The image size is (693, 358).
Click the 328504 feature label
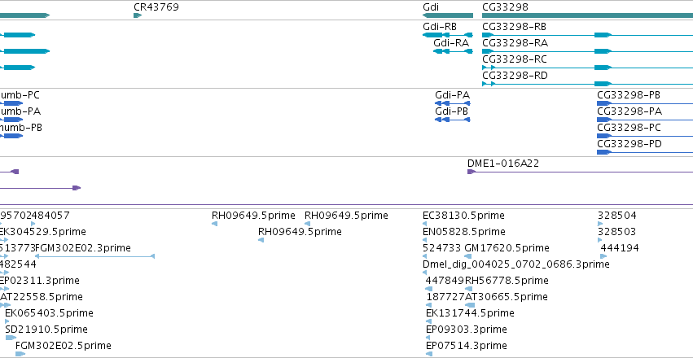(x=617, y=216)
